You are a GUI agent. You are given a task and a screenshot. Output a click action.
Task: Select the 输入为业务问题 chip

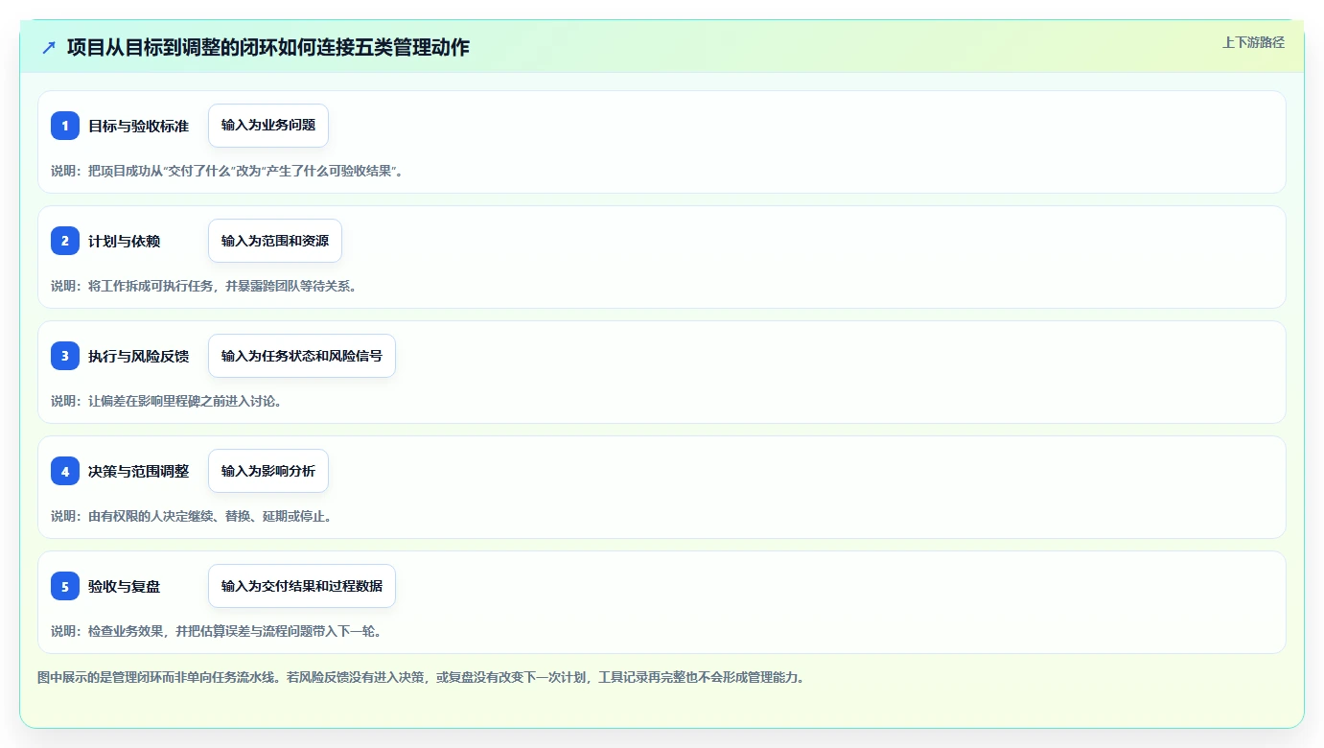pos(268,126)
